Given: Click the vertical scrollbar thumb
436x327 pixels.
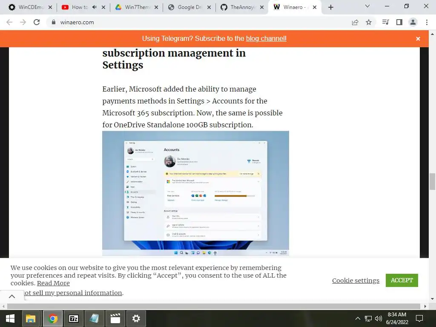Looking at the screenshot, I should point(432,181).
